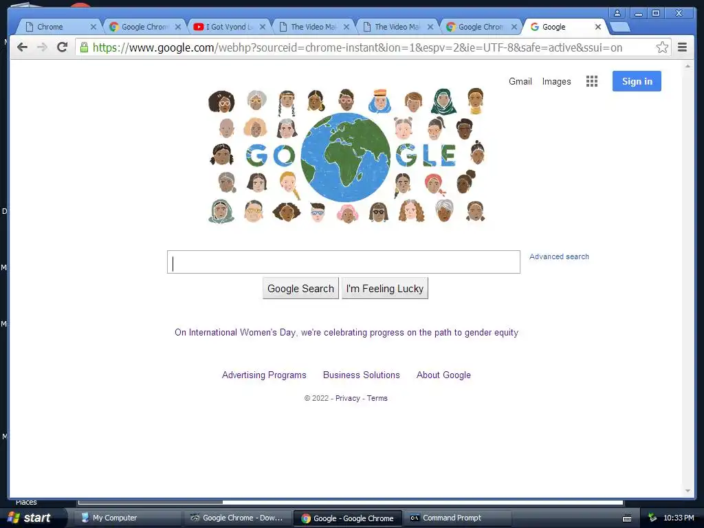Close the 'I Got Vyond' tab
Viewport: 704px width, 528px height.
pos(263,27)
